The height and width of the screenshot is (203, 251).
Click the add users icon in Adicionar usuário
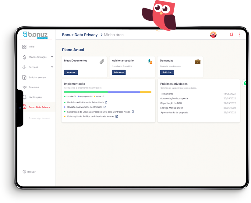150,62
